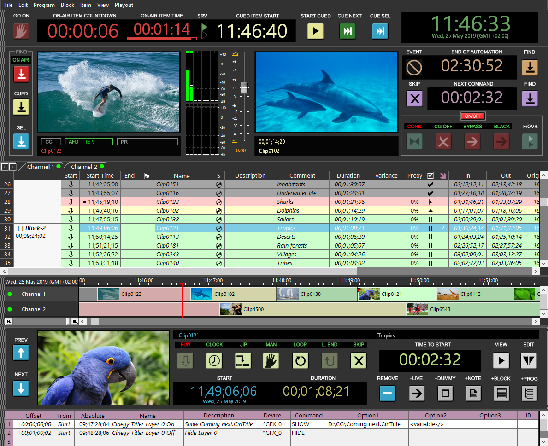
Task: Click the SKIP next command button
Action: coord(414,99)
